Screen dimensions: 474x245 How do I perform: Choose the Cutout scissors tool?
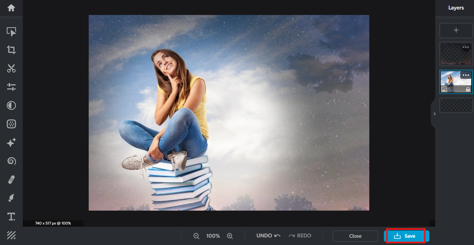pyautogui.click(x=11, y=68)
